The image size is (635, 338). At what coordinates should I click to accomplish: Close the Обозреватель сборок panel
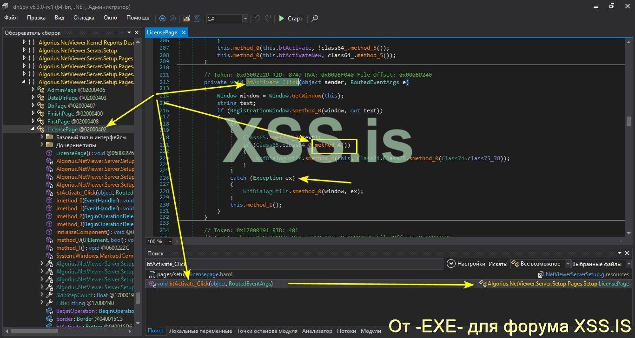(x=137, y=33)
